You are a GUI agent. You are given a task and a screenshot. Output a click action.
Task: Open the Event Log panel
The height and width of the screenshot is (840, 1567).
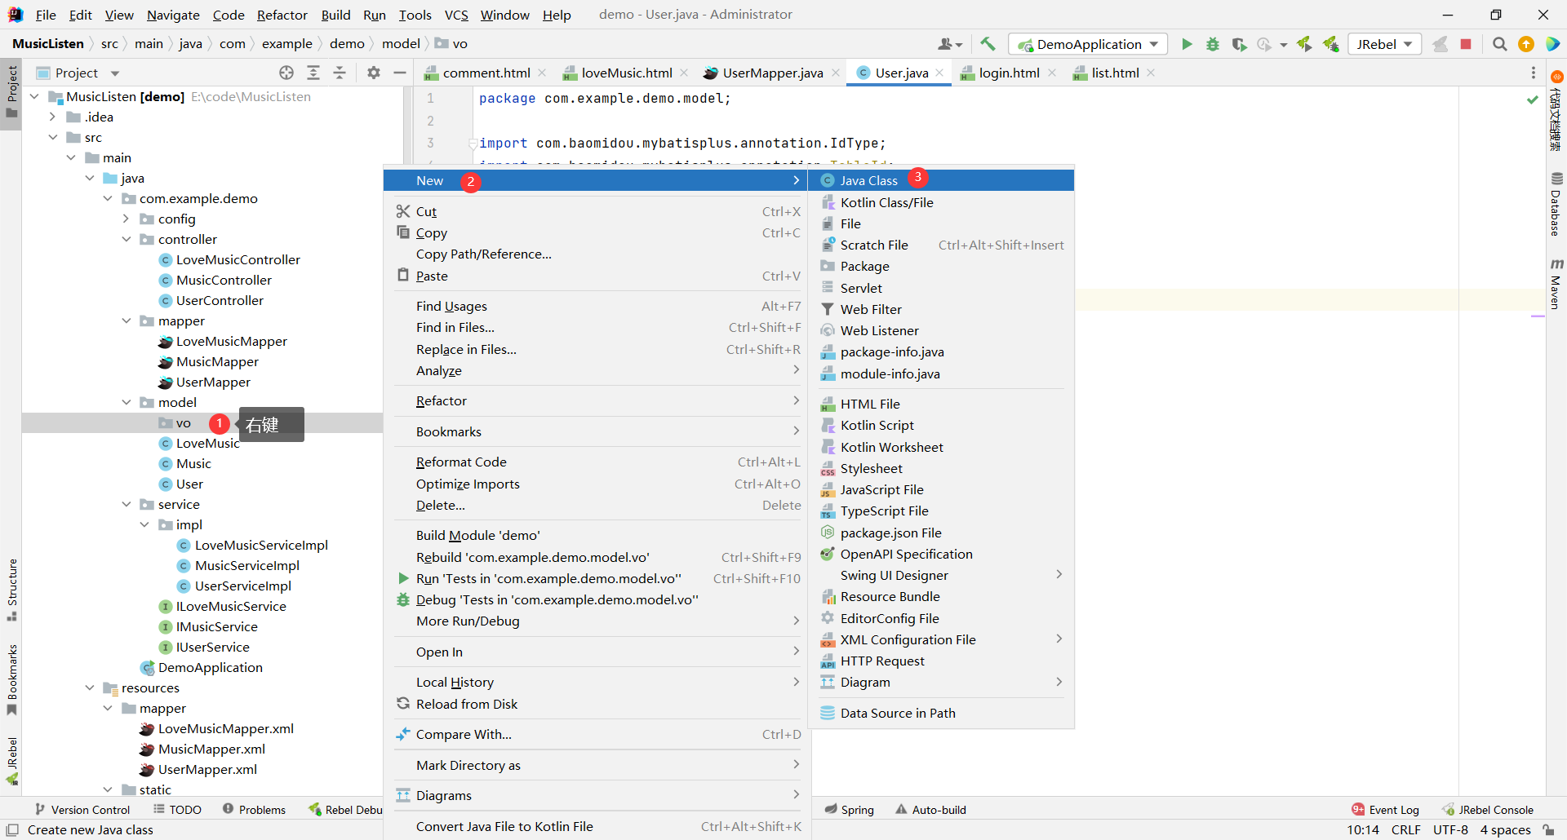[1385, 809]
